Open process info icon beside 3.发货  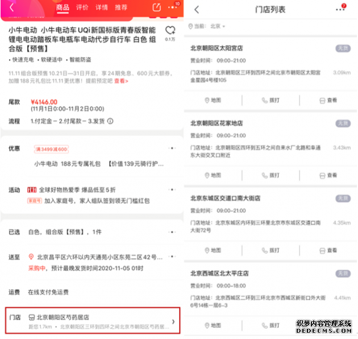coord(110,121)
